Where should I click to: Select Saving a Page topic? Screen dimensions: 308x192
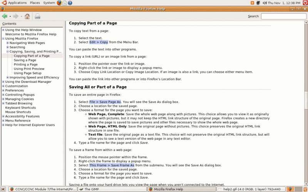[25, 60]
